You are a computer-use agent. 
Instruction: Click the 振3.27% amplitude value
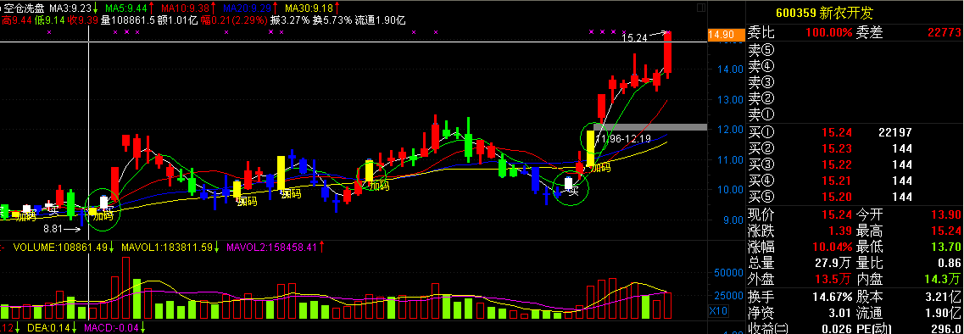pos(290,19)
